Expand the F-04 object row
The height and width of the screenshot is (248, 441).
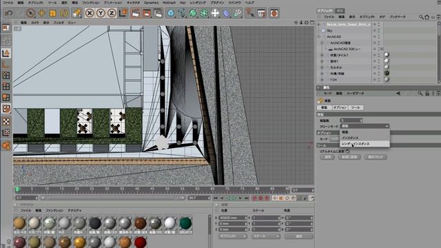[322, 80]
